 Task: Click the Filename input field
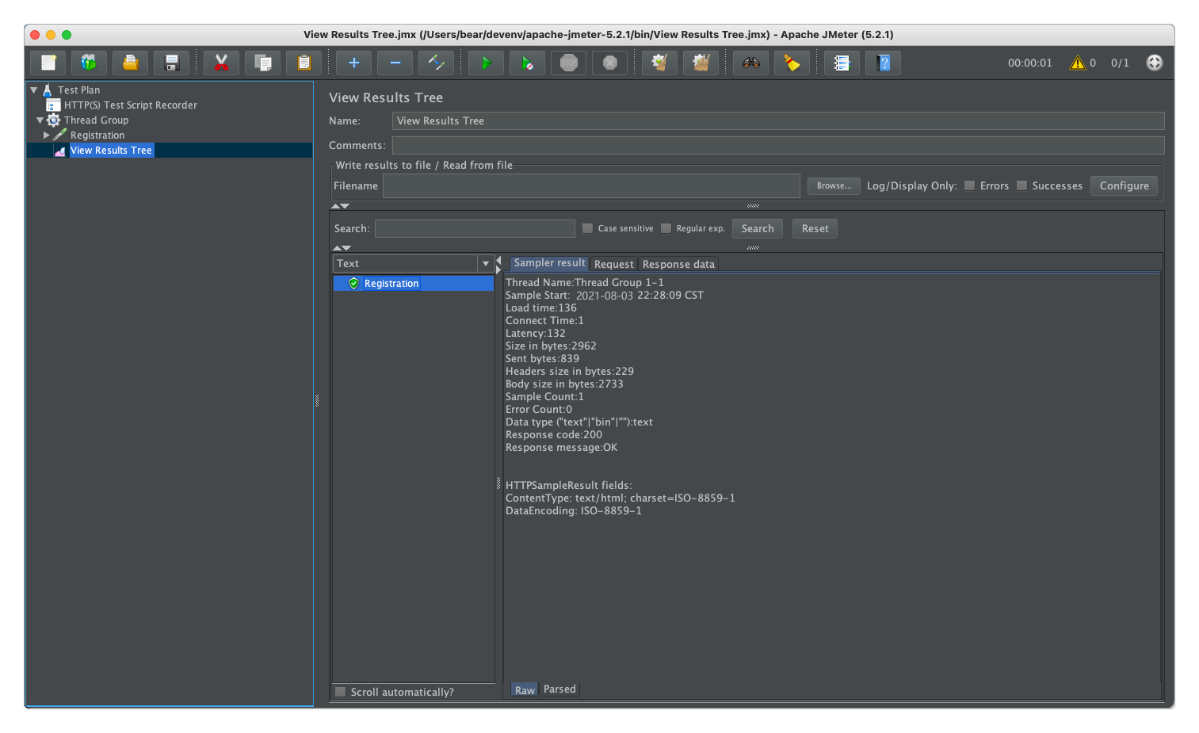pos(591,185)
